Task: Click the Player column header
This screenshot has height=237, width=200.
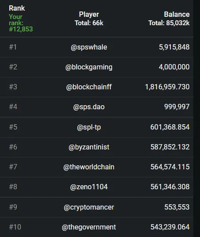Action: coord(89,15)
